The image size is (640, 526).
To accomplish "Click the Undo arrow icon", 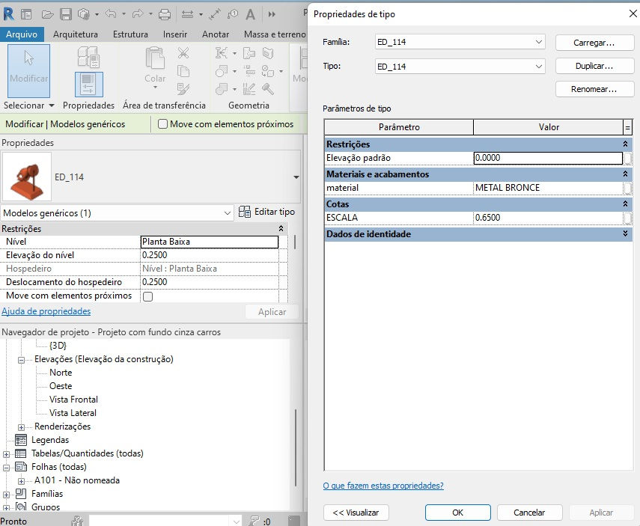I will [x=111, y=14].
